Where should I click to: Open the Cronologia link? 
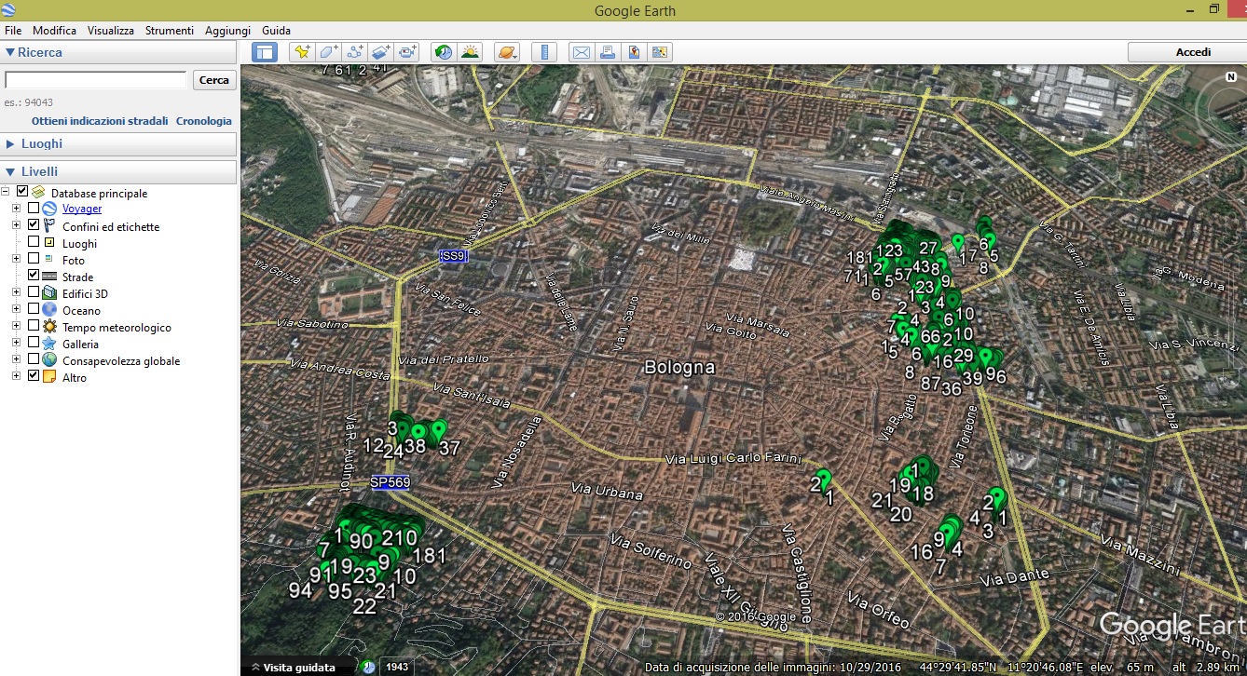click(x=204, y=121)
